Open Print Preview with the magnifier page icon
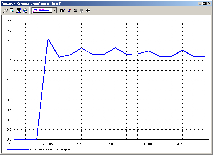The image size is (213, 155). tap(12, 11)
